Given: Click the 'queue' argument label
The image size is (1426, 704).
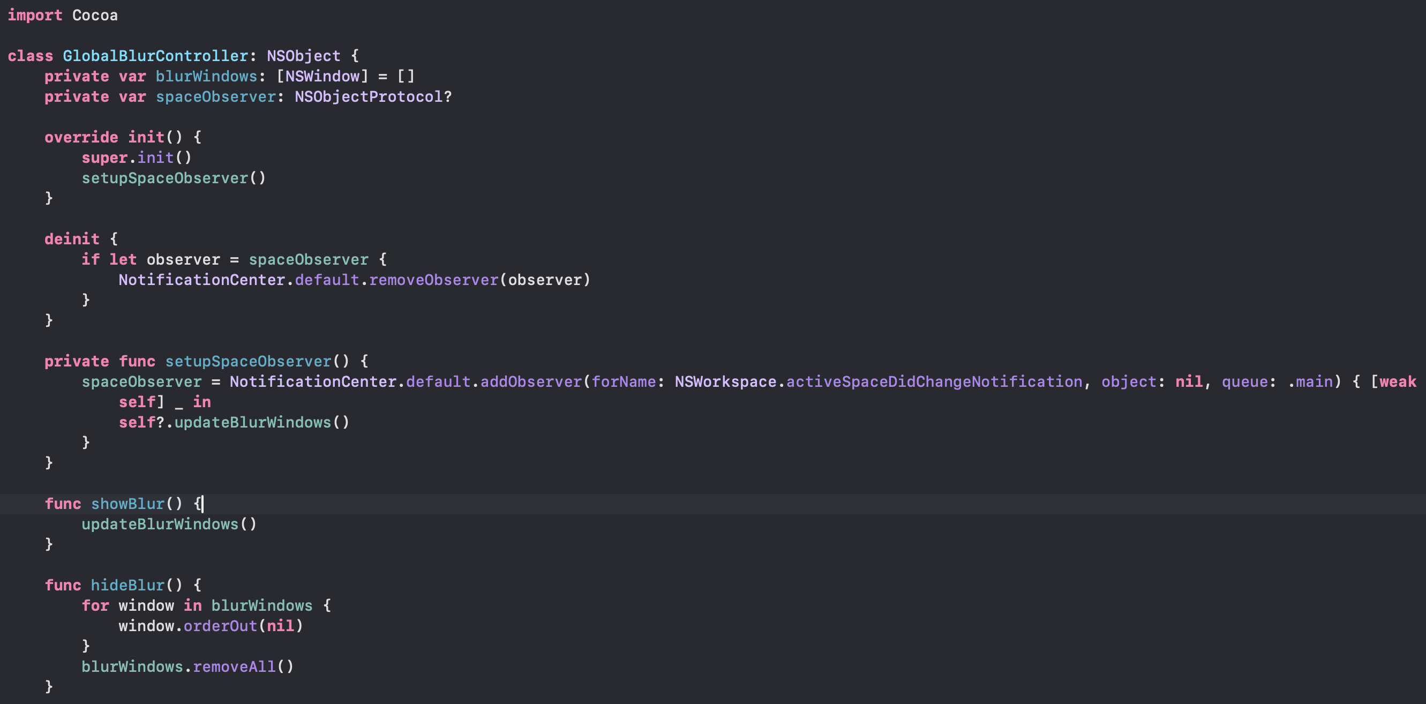Looking at the screenshot, I should (1245, 382).
